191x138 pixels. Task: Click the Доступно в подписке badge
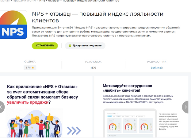point(85,46)
